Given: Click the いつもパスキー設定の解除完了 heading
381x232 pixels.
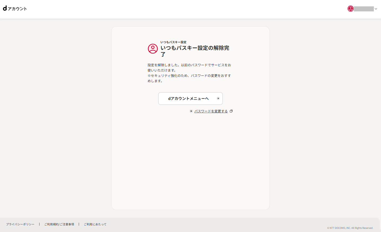Looking at the screenshot, I should point(195,51).
